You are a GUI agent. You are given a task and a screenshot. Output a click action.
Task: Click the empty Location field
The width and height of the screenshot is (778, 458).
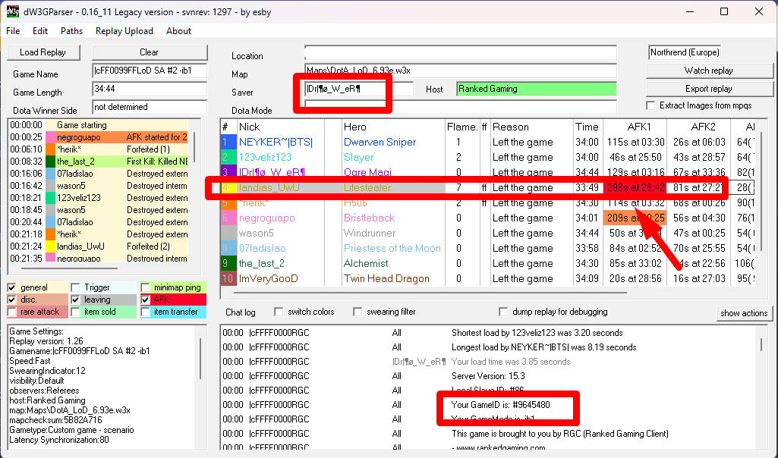tap(461, 52)
